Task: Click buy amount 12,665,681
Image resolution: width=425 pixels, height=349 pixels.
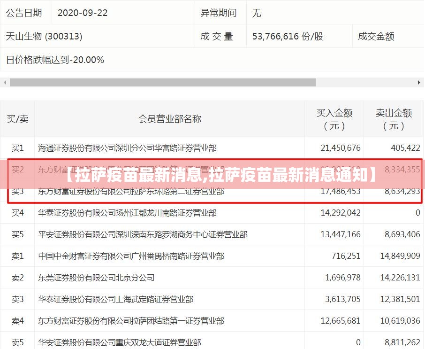Action: 341,321
